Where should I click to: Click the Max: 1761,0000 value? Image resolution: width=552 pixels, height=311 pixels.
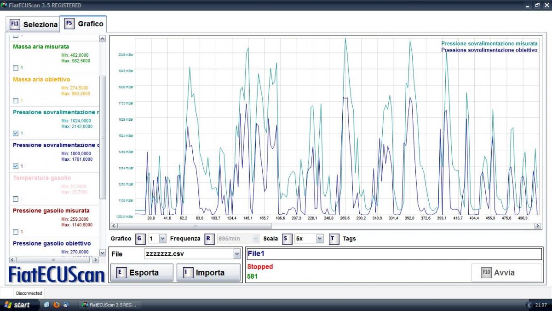pyautogui.click(x=77, y=159)
